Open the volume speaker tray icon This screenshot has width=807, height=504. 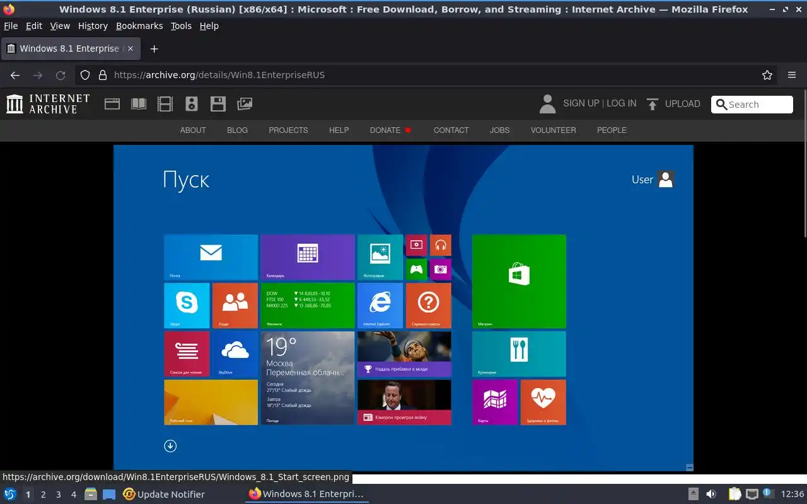pos(711,494)
